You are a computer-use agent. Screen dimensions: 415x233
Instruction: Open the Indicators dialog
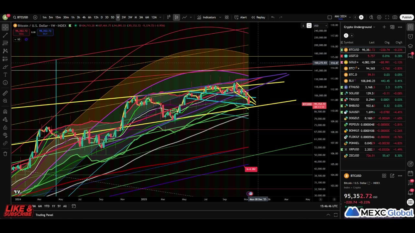[207, 17]
